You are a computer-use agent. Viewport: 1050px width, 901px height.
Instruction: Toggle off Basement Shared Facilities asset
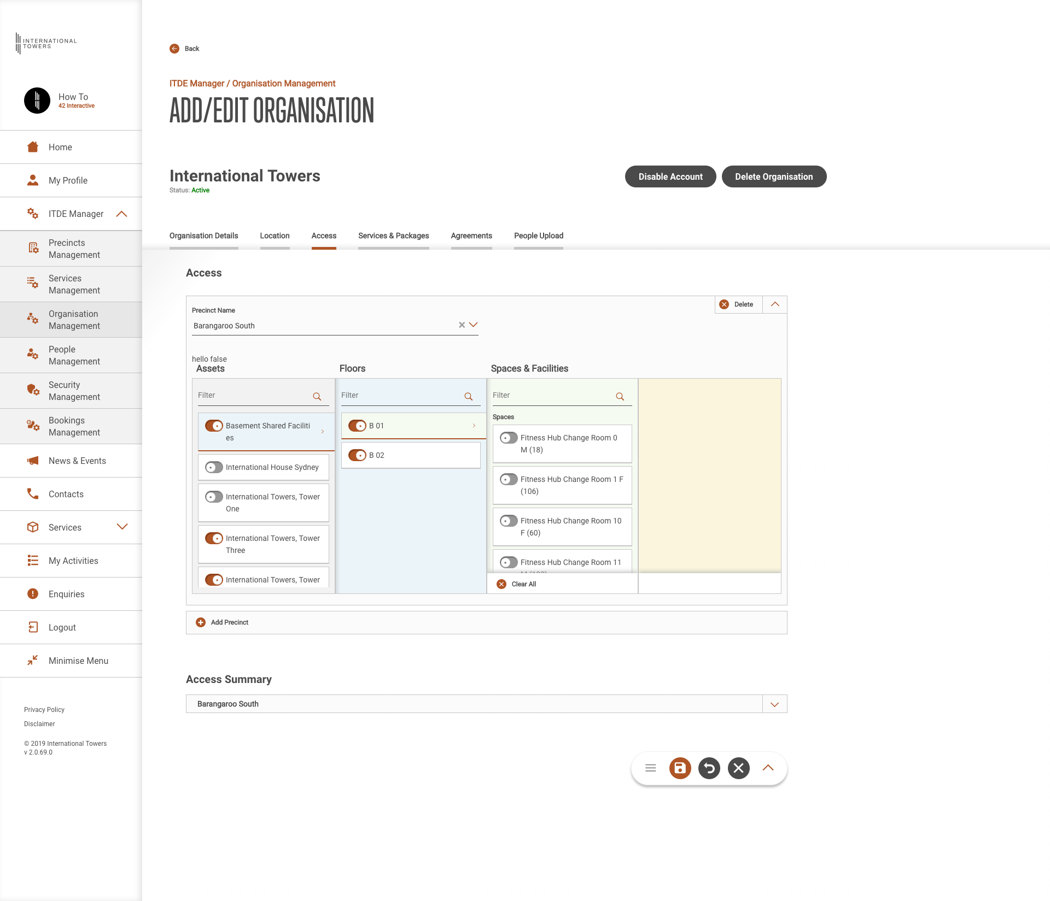[x=214, y=426]
